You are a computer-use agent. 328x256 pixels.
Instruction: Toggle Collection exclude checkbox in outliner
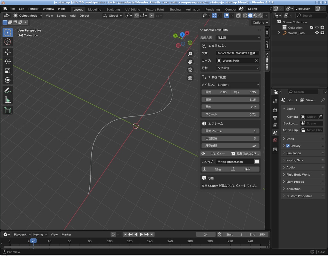(312, 28)
